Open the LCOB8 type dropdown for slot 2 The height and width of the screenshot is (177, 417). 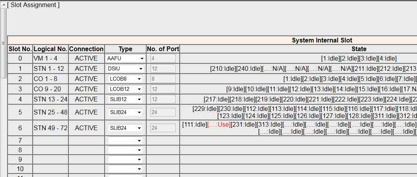[125, 79]
